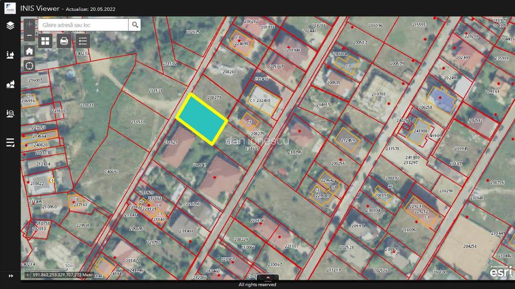Click the 'Găsire adresă sau loc' search field

tap(83, 25)
